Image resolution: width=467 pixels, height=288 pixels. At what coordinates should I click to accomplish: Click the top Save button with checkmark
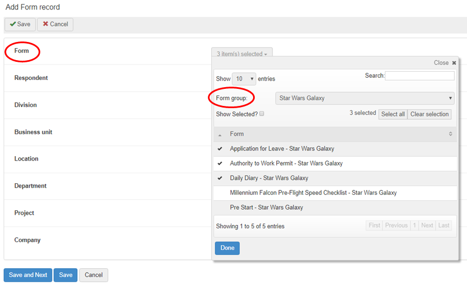click(20, 24)
